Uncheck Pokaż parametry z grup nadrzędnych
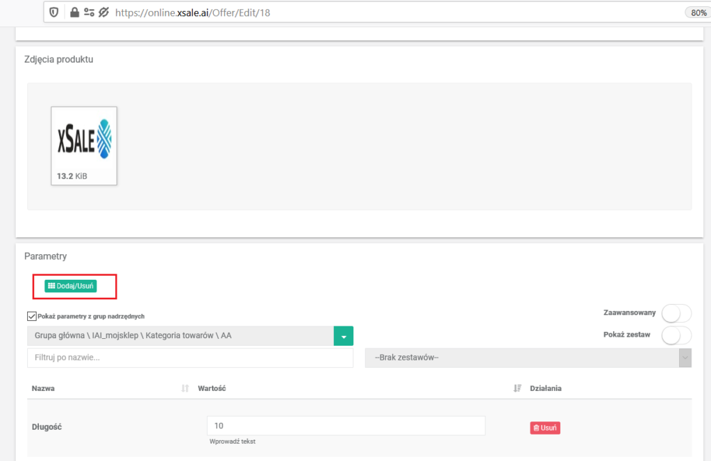Viewport: 711px width, 461px height. point(31,316)
